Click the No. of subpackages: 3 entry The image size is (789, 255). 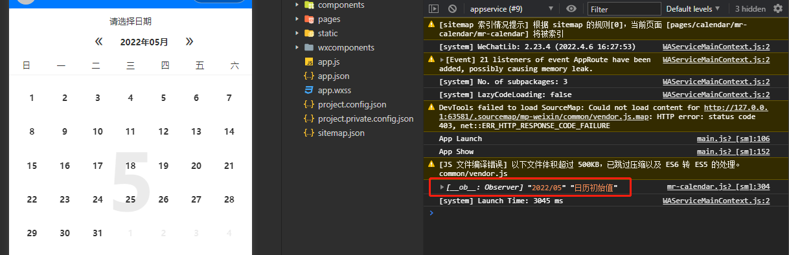point(503,82)
